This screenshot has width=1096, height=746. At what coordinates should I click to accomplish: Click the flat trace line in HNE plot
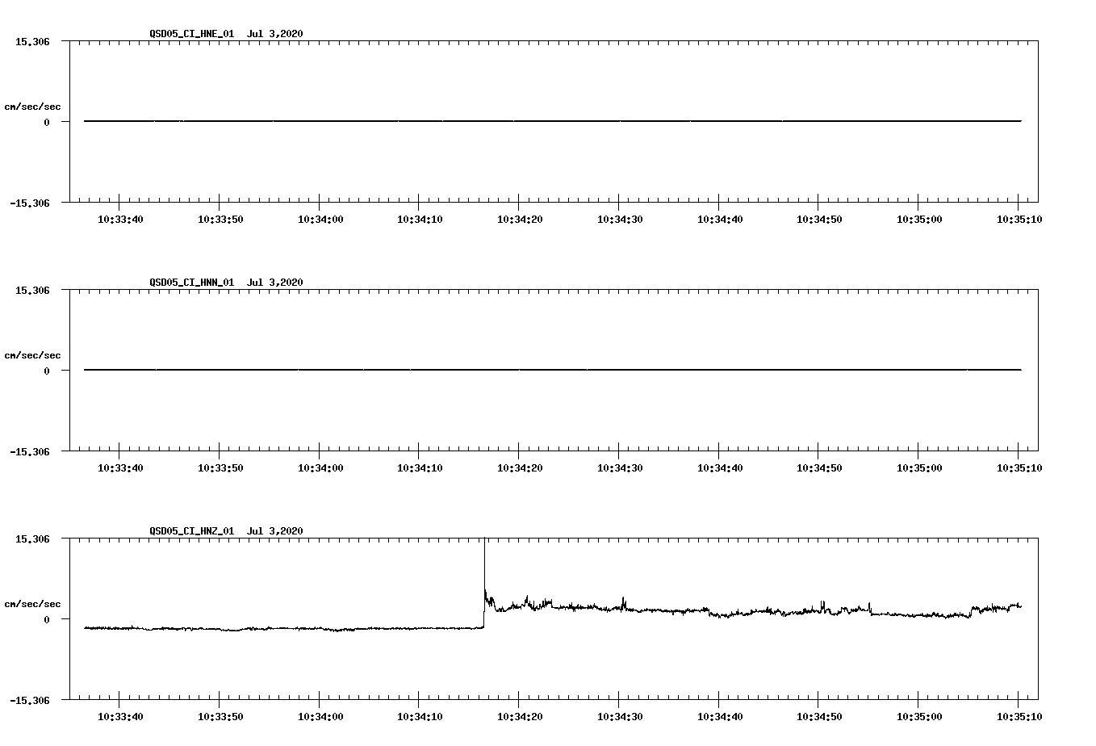coord(553,121)
